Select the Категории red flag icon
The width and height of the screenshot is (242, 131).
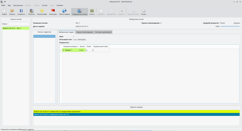[53, 11]
